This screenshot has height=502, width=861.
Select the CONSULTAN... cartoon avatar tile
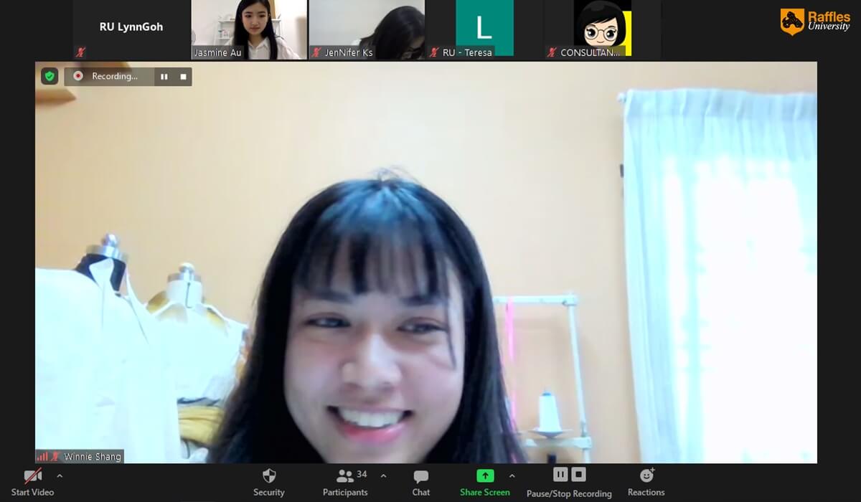pyautogui.click(x=602, y=29)
